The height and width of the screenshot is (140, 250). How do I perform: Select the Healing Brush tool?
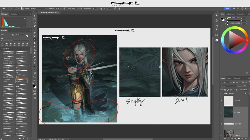tap(34, 36)
